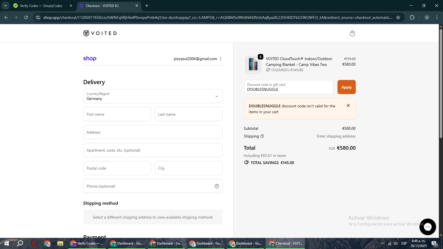
Task: Click the Phone (optional) field
Action: [x=153, y=186]
